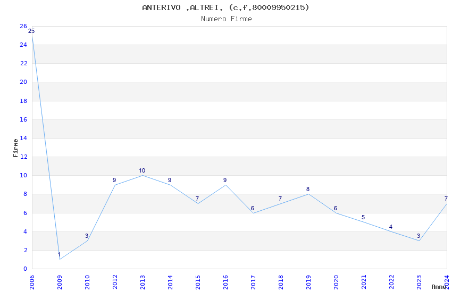Select the Numero Firme subtitle
This screenshot has width=452, height=292.
coord(227,19)
